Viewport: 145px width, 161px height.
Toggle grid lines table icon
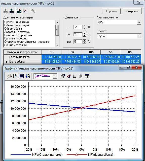(x=87, y=76)
